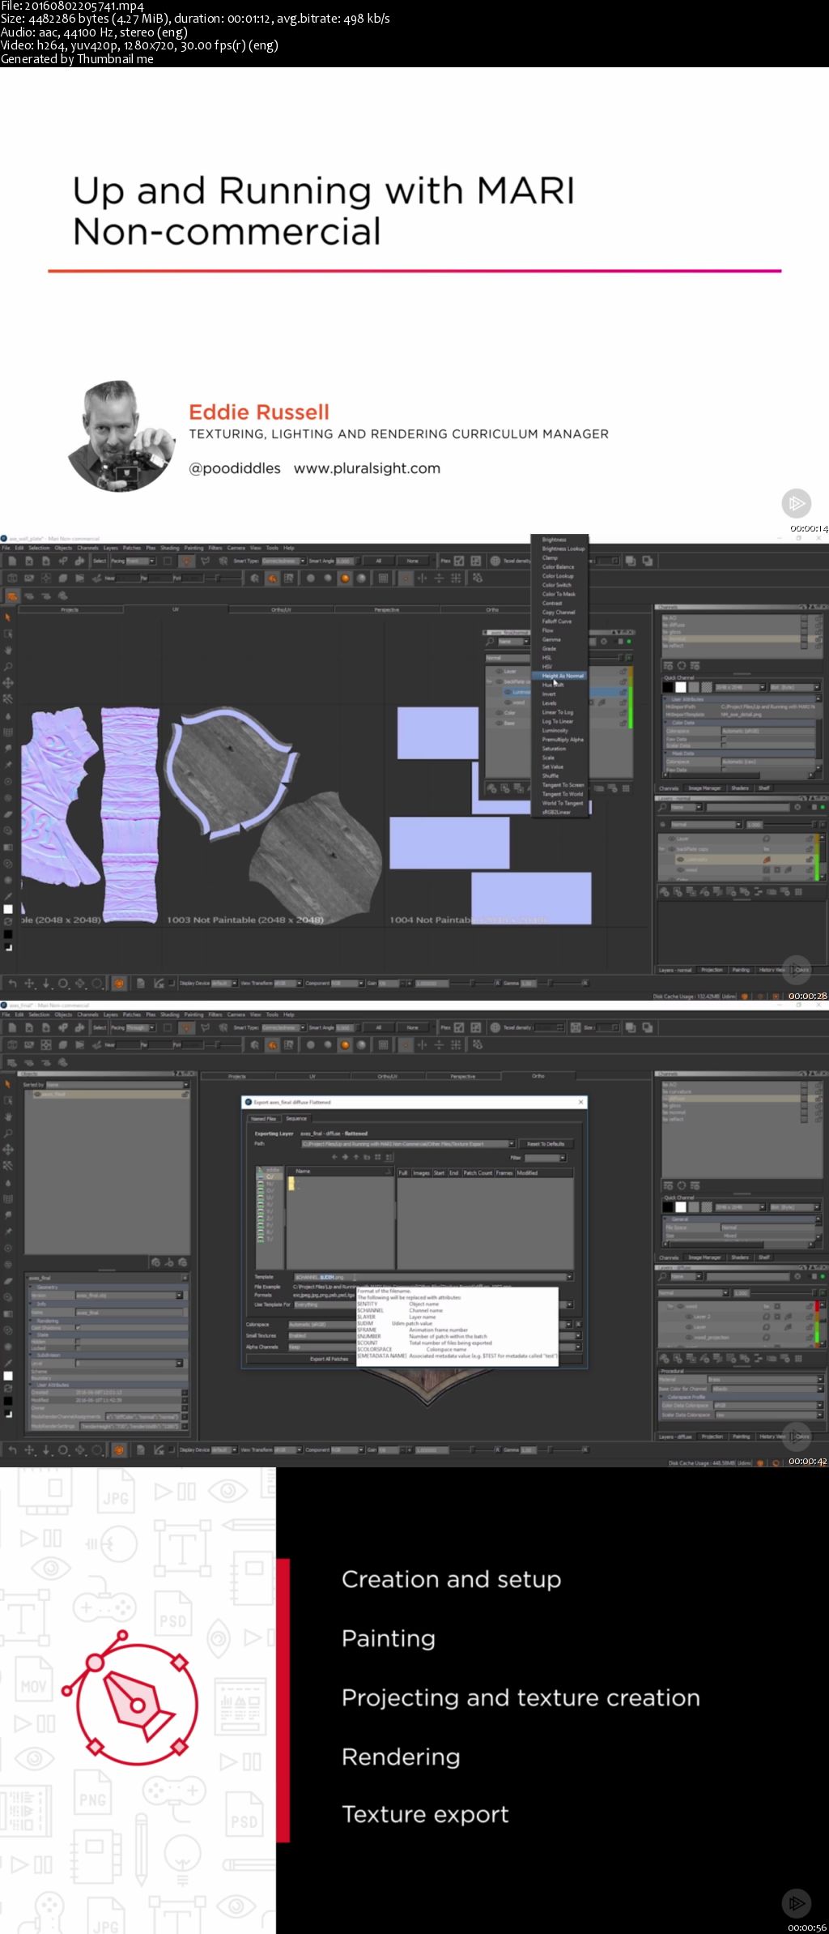The height and width of the screenshot is (1934, 829).
Task: Click the @poodiddles handle on title slide
Action: tap(235, 468)
